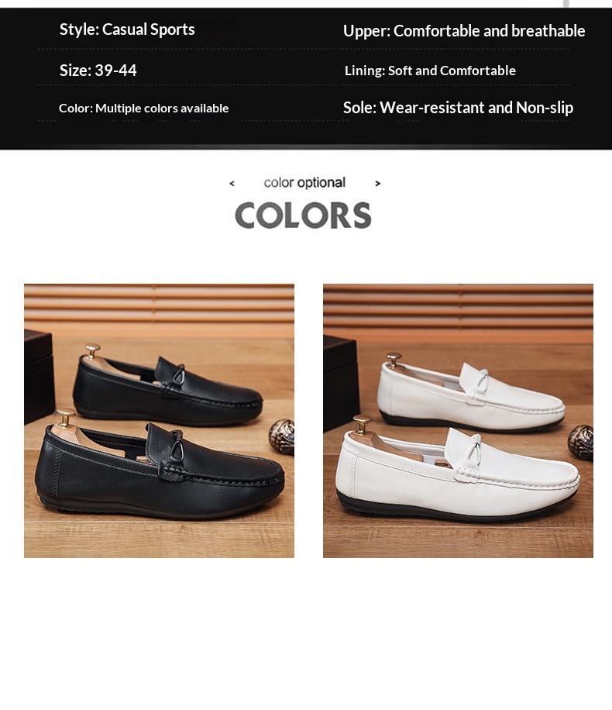Click the gold shoe-tree knob on the front white loafer

[363, 424]
